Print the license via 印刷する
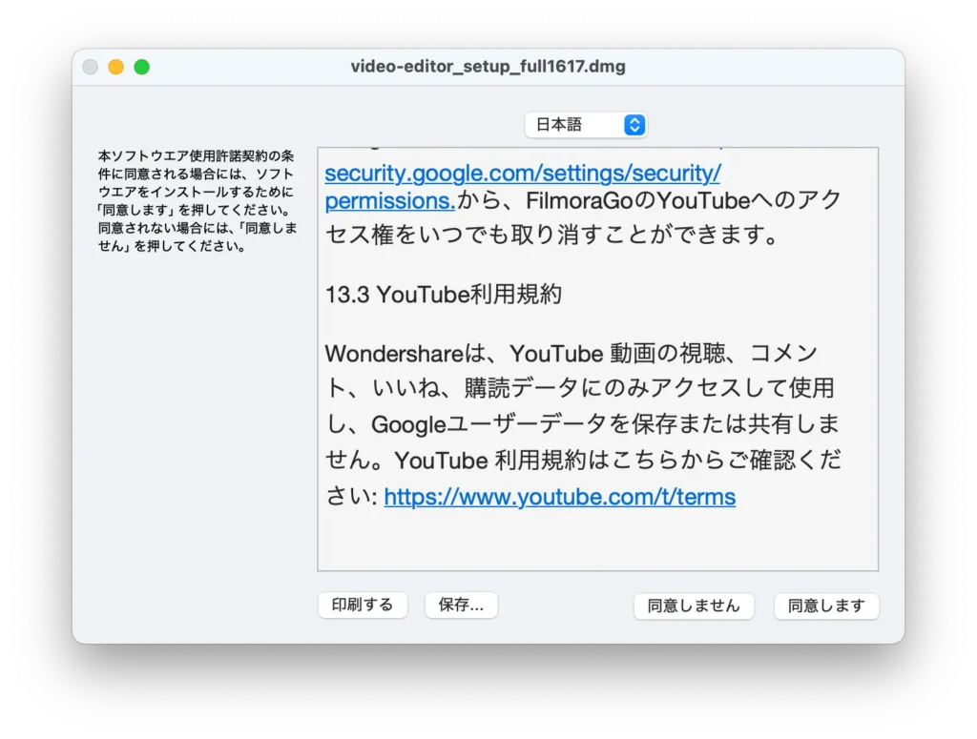Image resolution: width=977 pixels, height=739 pixels. [363, 605]
